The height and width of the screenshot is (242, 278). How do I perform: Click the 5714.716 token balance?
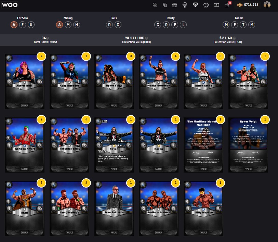pyautogui.click(x=251, y=5)
